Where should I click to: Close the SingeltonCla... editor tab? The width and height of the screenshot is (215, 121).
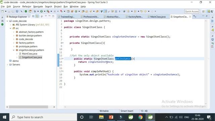[190, 16]
